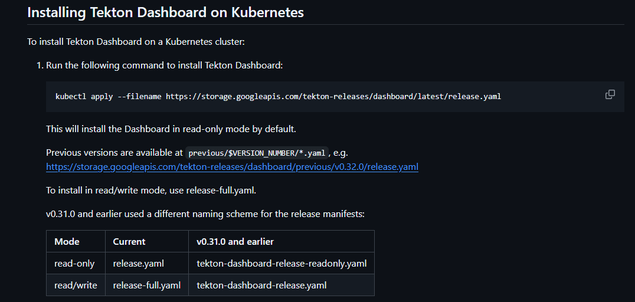The image size is (635, 302).
Task: Click the tekton-dashboard-release-readonly.yaml cell
Action: pyautogui.click(x=282, y=264)
